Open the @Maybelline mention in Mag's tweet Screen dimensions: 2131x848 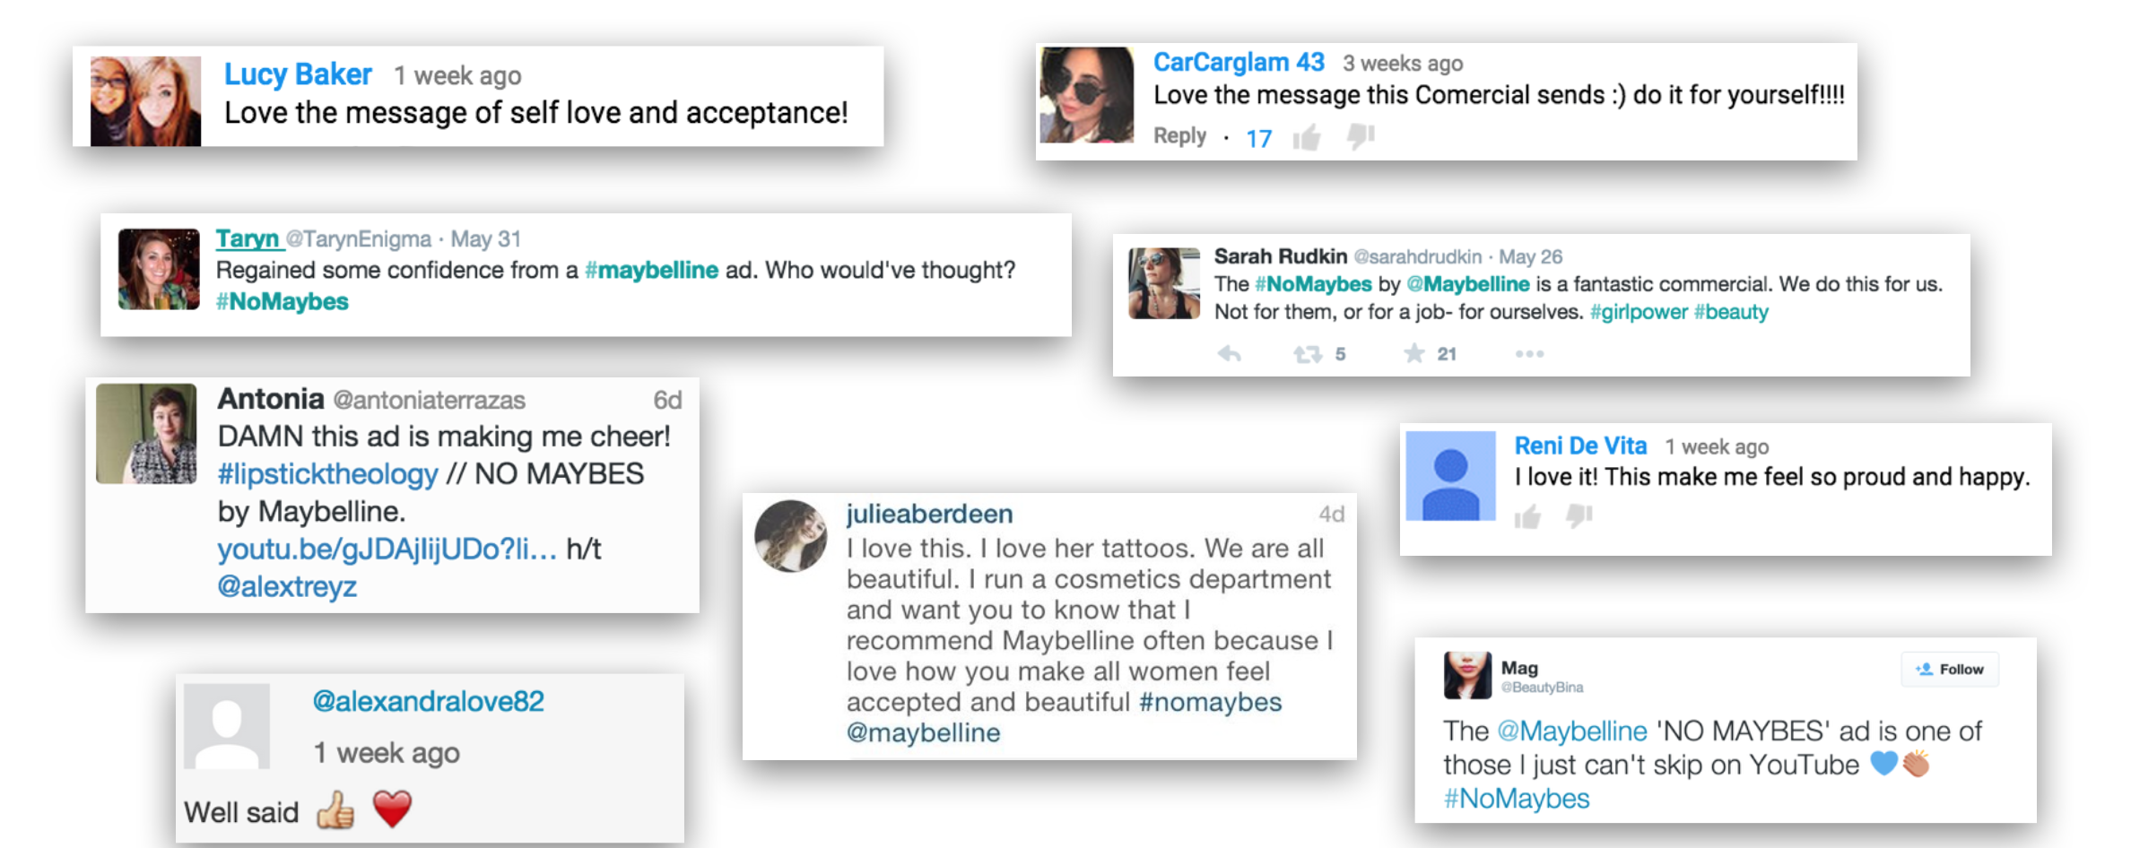tap(1572, 731)
